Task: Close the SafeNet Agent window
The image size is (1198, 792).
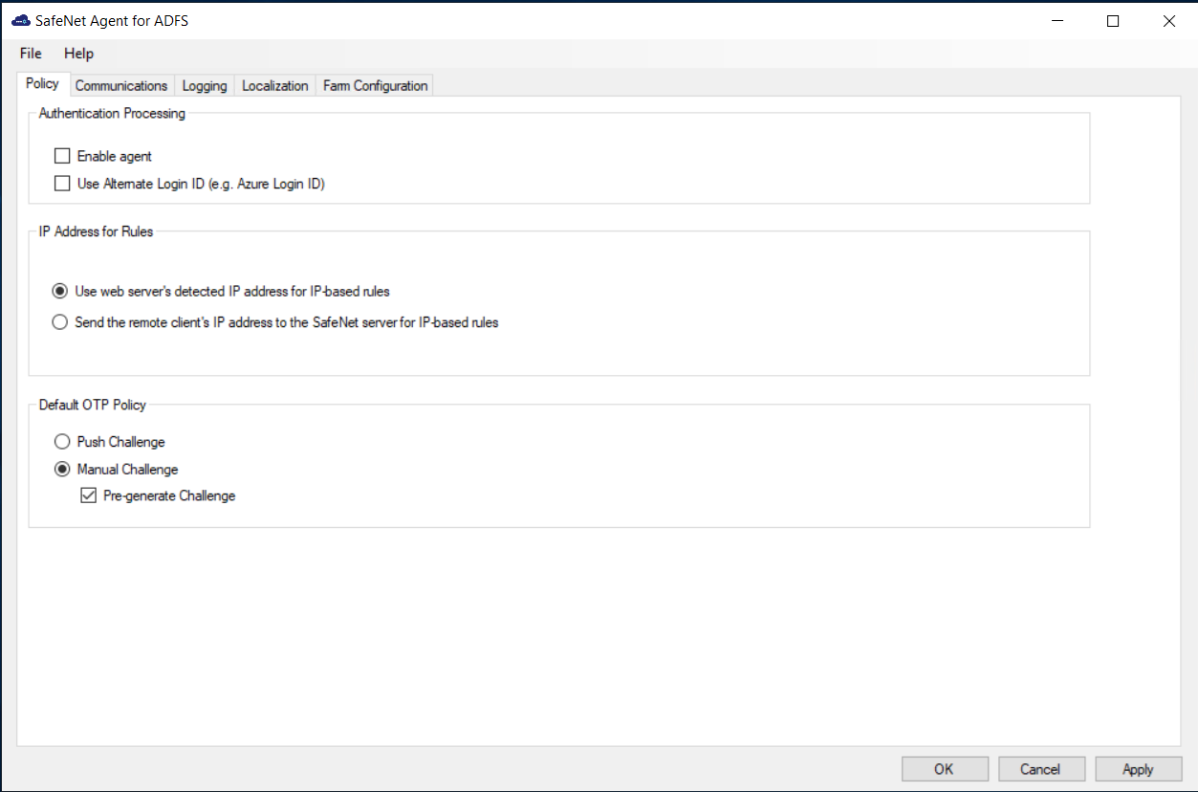Action: pos(1168,21)
